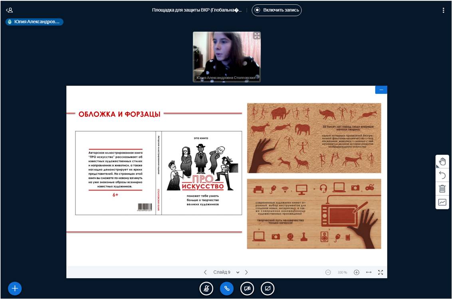This screenshot has height=299, width=452.
Task: Click the Юлия Александров talking indicator
Action: click(x=34, y=22)
